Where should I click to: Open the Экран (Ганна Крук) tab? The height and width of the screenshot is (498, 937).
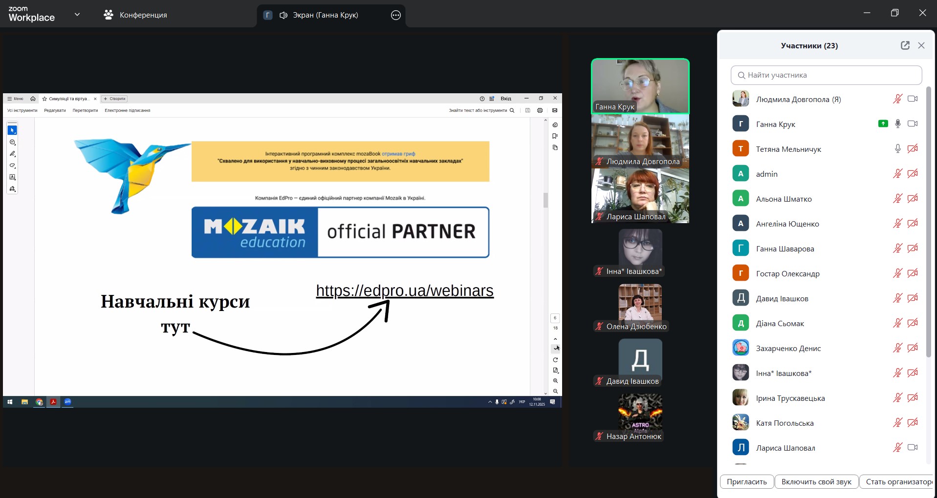[x=325, y=15]
